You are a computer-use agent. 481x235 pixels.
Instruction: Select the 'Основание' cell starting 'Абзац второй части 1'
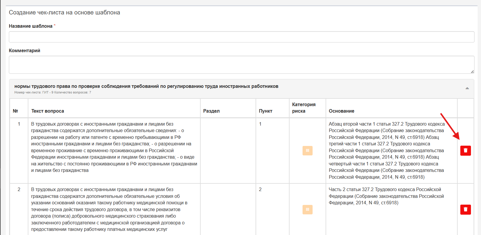click(387, 150)
